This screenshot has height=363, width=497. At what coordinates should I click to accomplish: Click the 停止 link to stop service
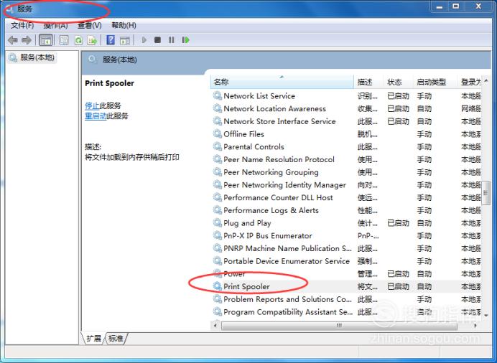tap(92, 105)
